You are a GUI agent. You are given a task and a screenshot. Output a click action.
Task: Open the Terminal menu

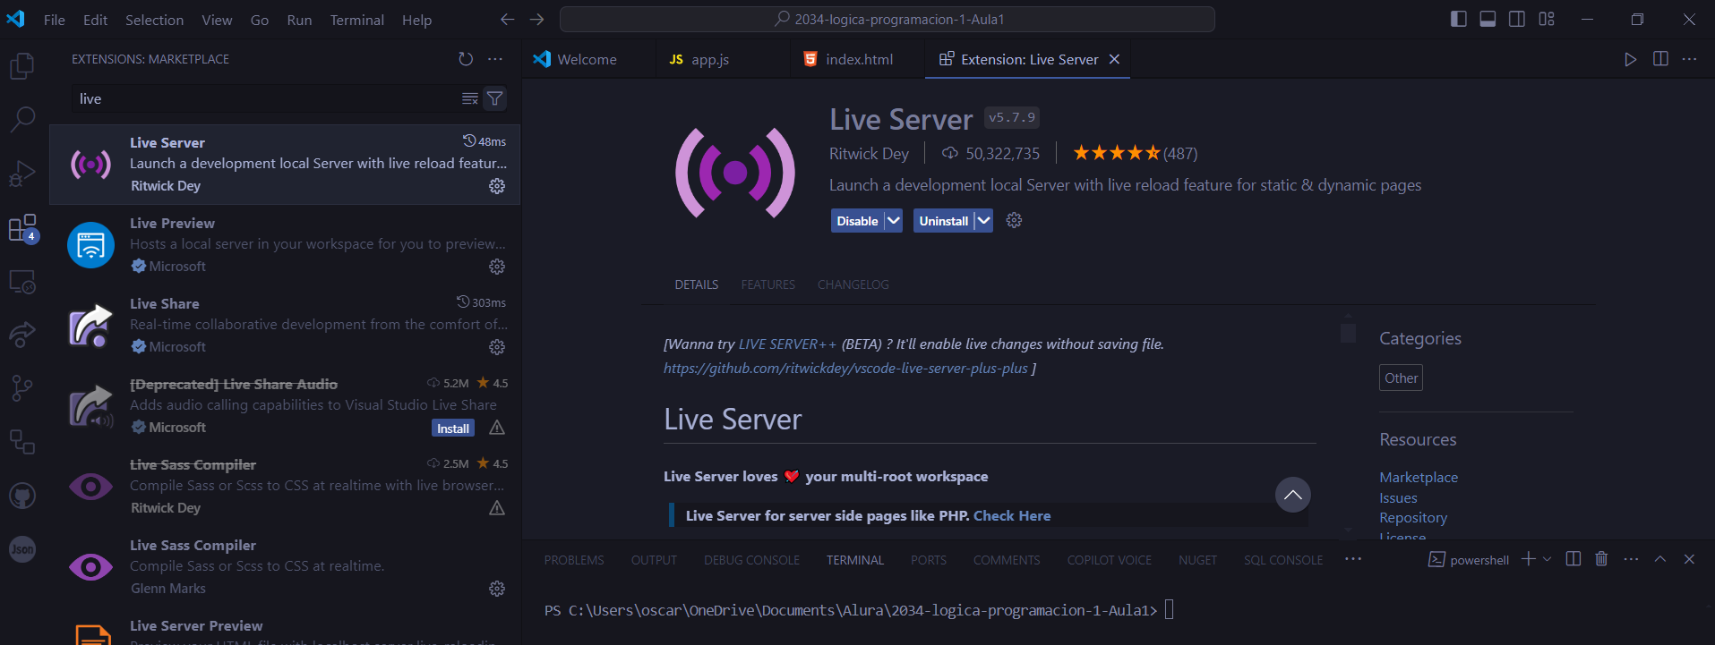pyautogui.click(x=356, y=20)
